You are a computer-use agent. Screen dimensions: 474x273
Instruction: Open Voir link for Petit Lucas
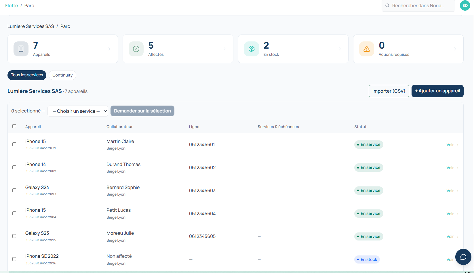(452, 214)
